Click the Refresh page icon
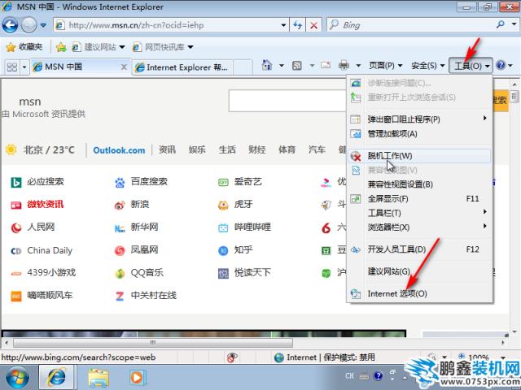Viewport: 521px width, 390px height. 298,25
